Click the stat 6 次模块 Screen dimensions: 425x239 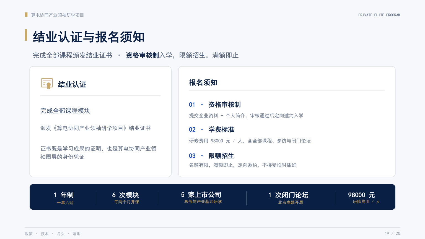pos(125,195)
